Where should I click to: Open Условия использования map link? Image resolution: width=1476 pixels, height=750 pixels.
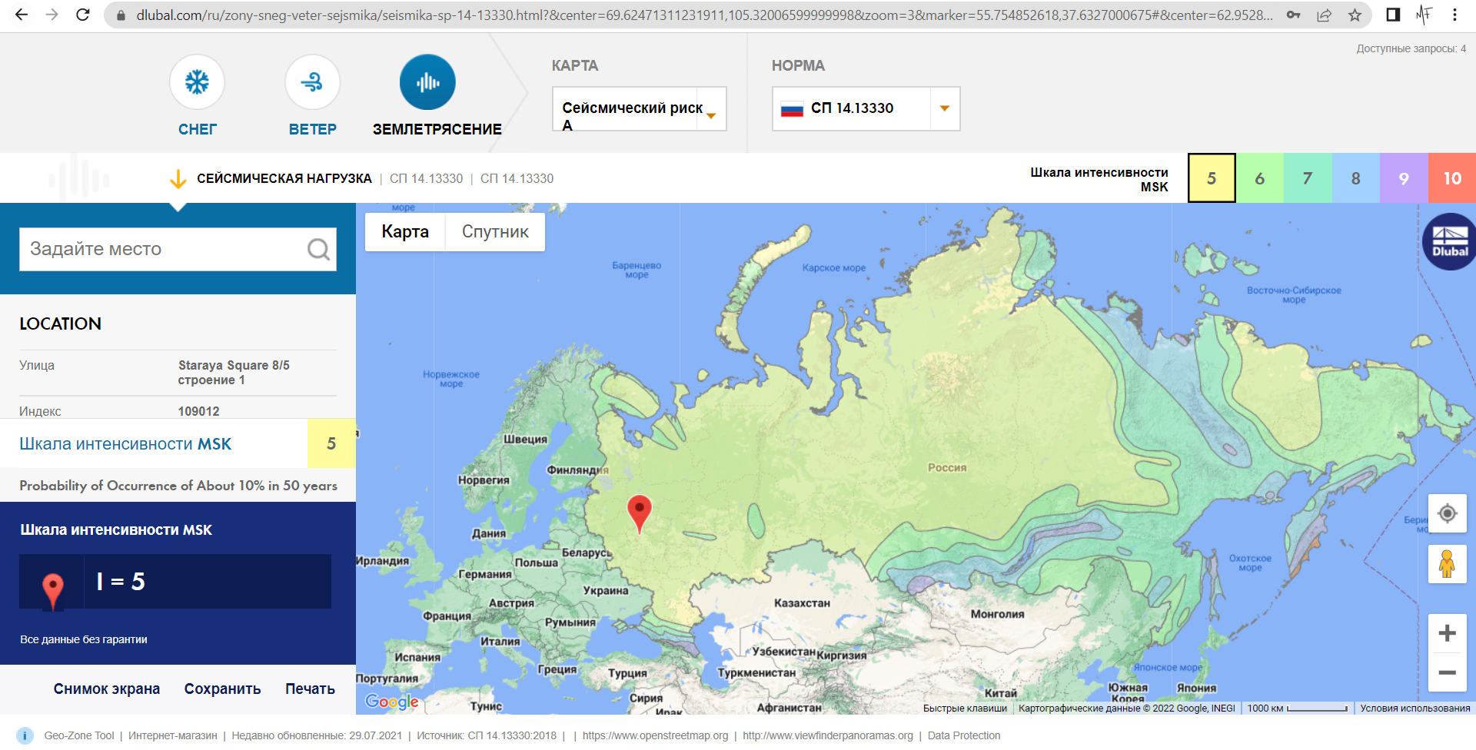(x=1415, y=709)
